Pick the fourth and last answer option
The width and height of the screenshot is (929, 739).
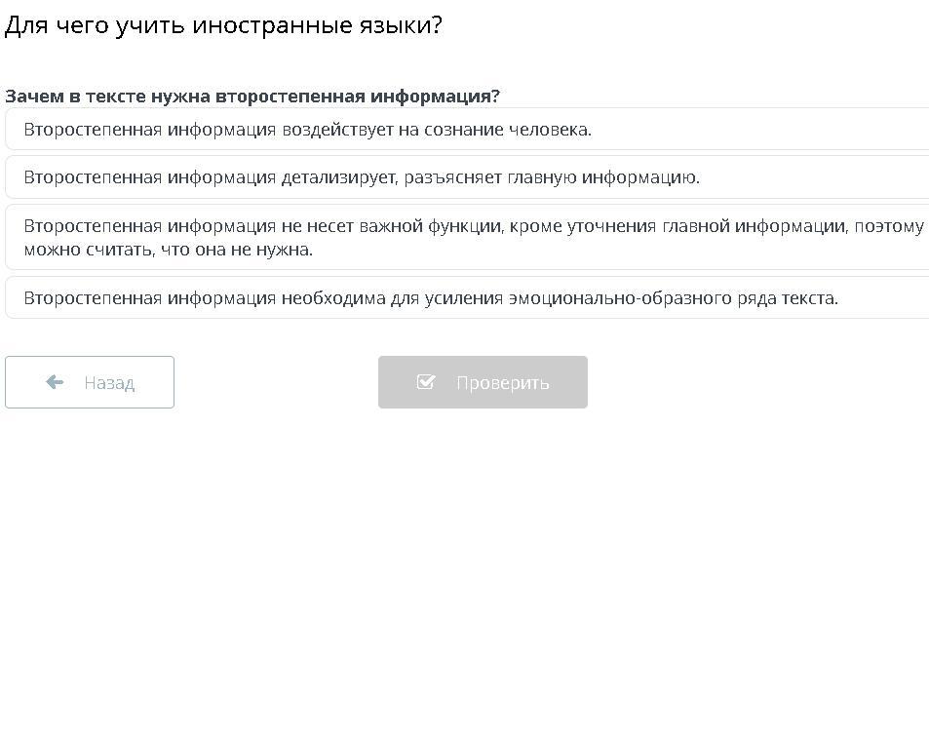[x=468, y=298]
